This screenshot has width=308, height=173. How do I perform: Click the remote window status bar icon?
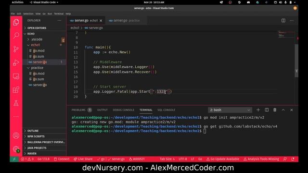pos(14,159)
